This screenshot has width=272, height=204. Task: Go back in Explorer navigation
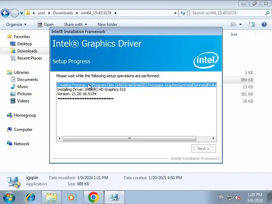[x=5, y=13]
